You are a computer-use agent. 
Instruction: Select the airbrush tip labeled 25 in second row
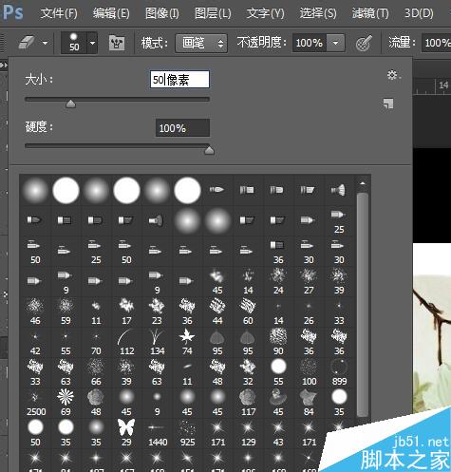point(339,219)
